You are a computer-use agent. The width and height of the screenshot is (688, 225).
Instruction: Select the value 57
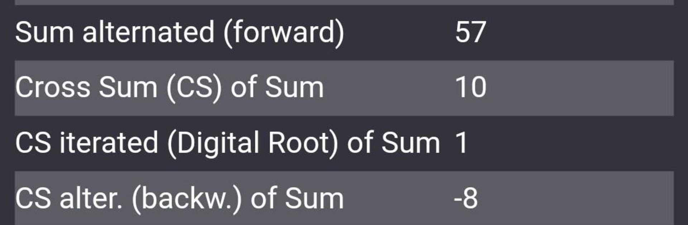pyautogui.click(x=470, y=32)
